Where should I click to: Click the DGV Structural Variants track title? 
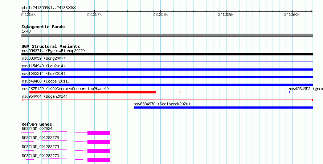pyautogui.click(x=51, y=46)
